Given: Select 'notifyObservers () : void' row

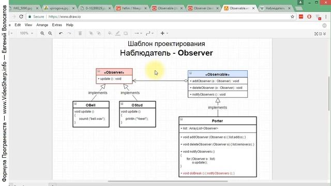Looking at the screenshot, I should (x=218, y=94).
